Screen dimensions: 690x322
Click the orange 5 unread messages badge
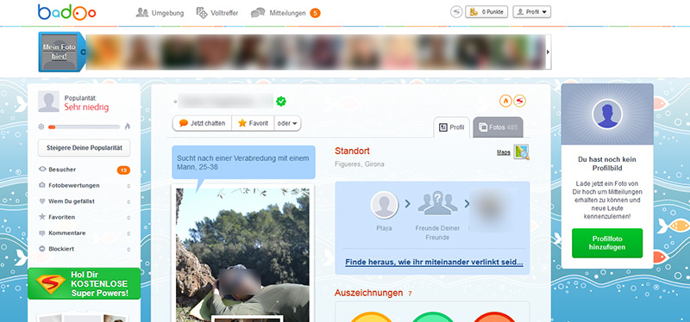(315, 13)
